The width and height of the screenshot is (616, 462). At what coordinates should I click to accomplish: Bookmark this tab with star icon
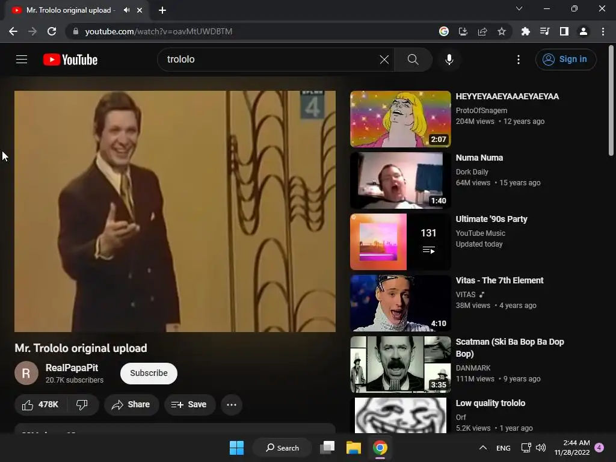point(502,31)
